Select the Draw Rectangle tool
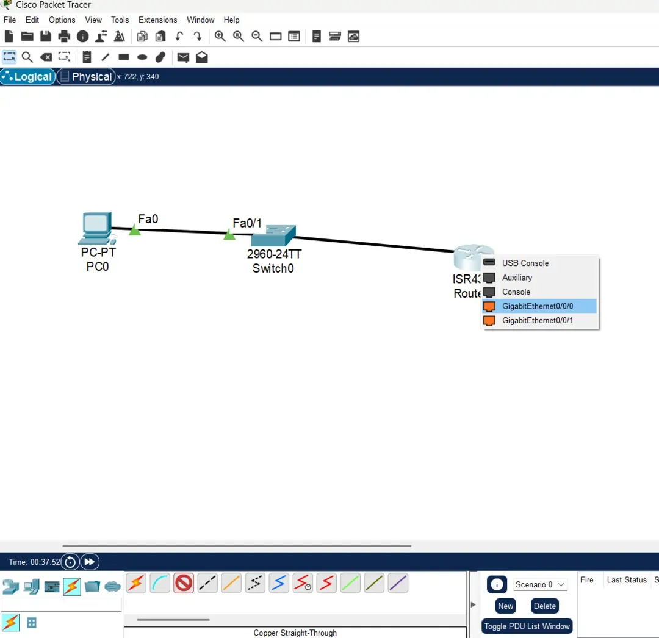The width and height of the screenshot is (659, 638). point(123,57)
